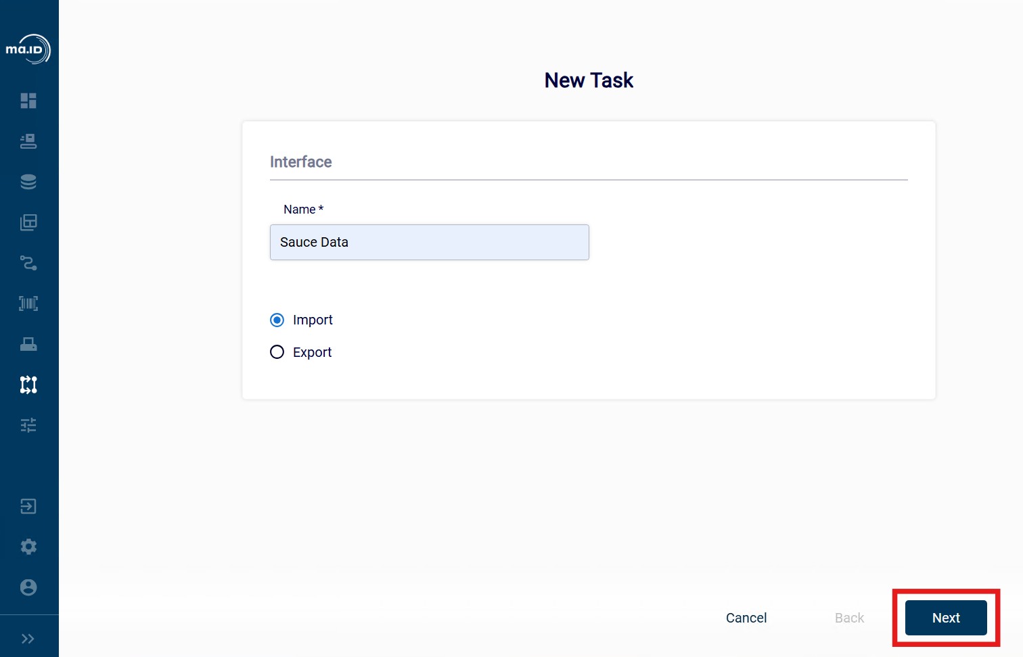Open the devices stack sidebar icon
This screenshot has height=657, width=1023.
coord(28,141)
